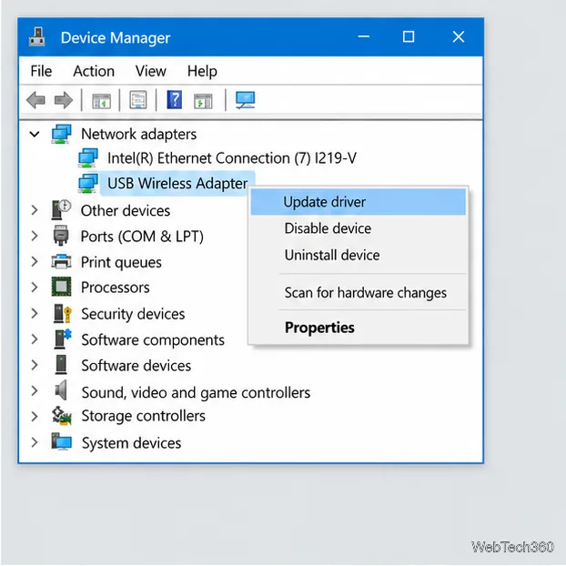Choose Update driver from context menu

tap(359, 202)
